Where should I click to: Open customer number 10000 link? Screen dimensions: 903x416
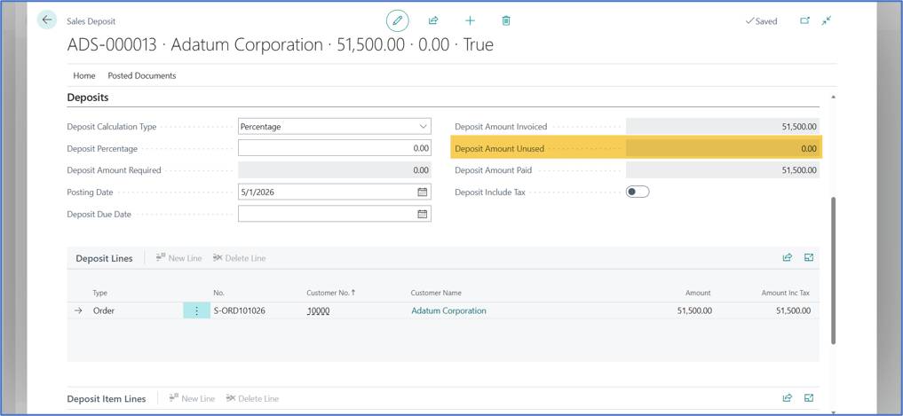point(318,310)
